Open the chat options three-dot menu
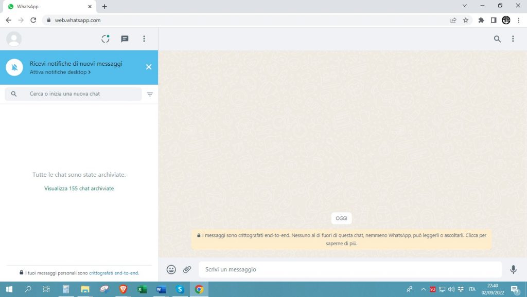The image size is (527, 297). pos(513,39)
